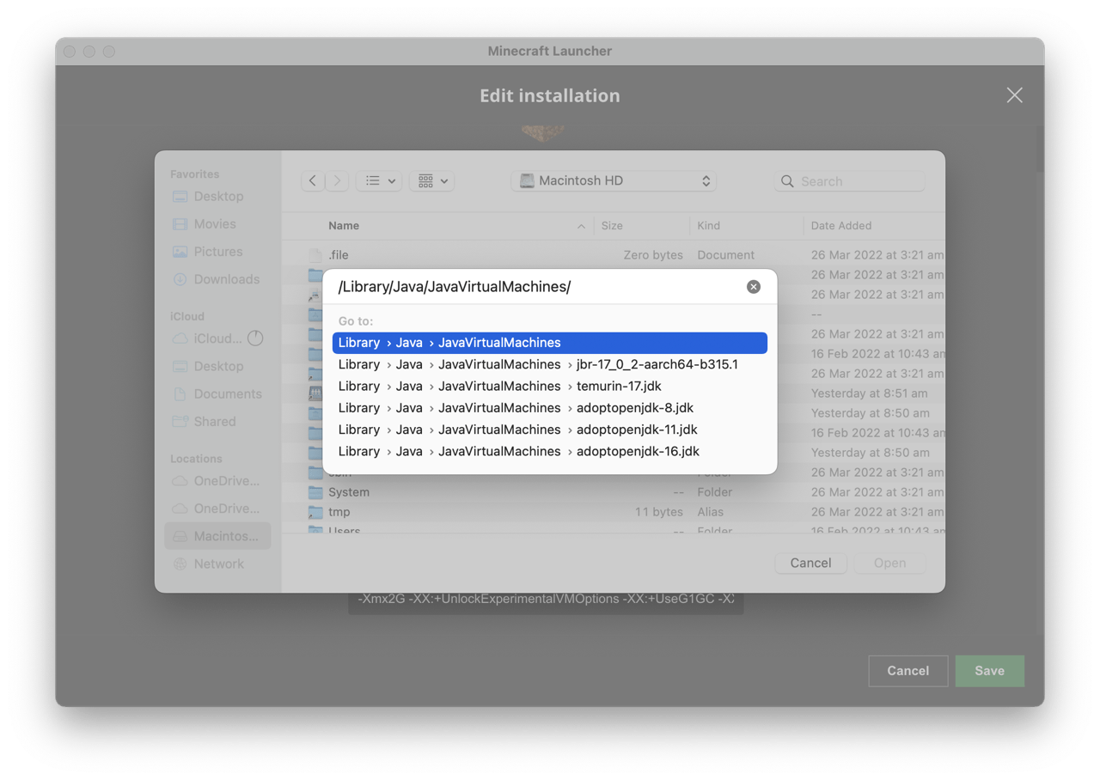Open the grouping options dropdown
The height and width of the screenshot is (780, 1100).
point(431,180)
